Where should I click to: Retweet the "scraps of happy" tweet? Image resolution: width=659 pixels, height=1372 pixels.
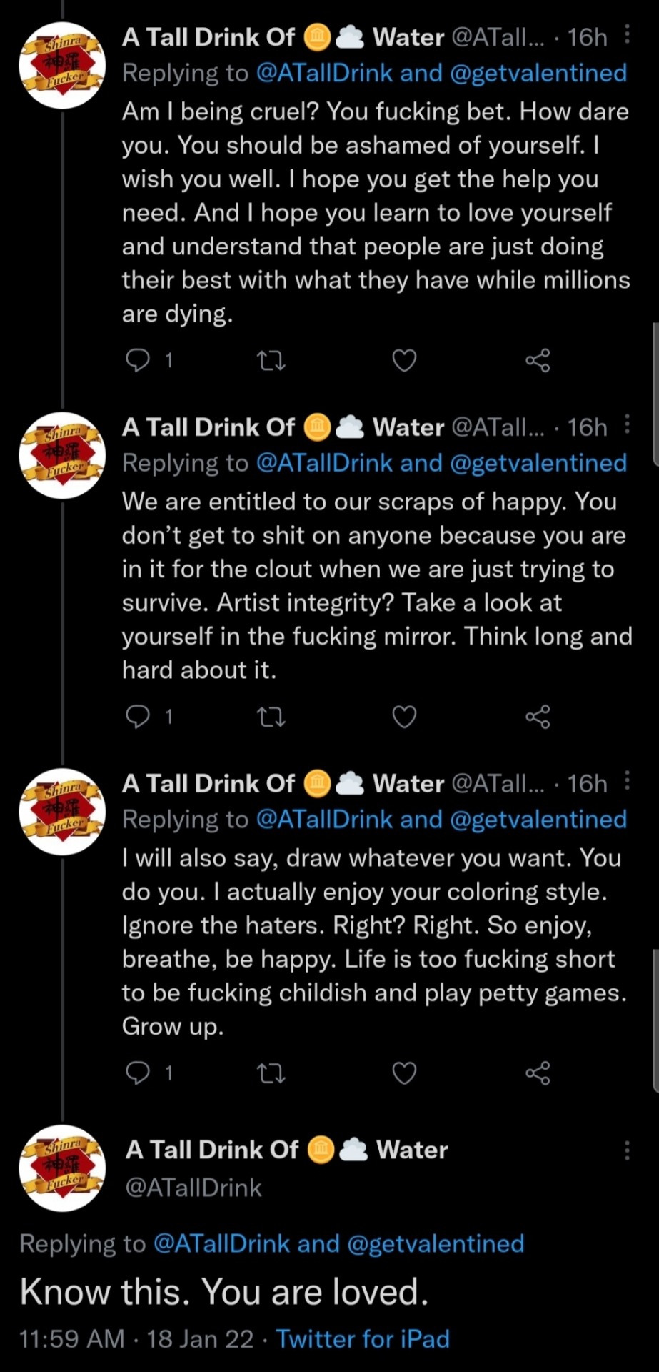tap(271, 717)
